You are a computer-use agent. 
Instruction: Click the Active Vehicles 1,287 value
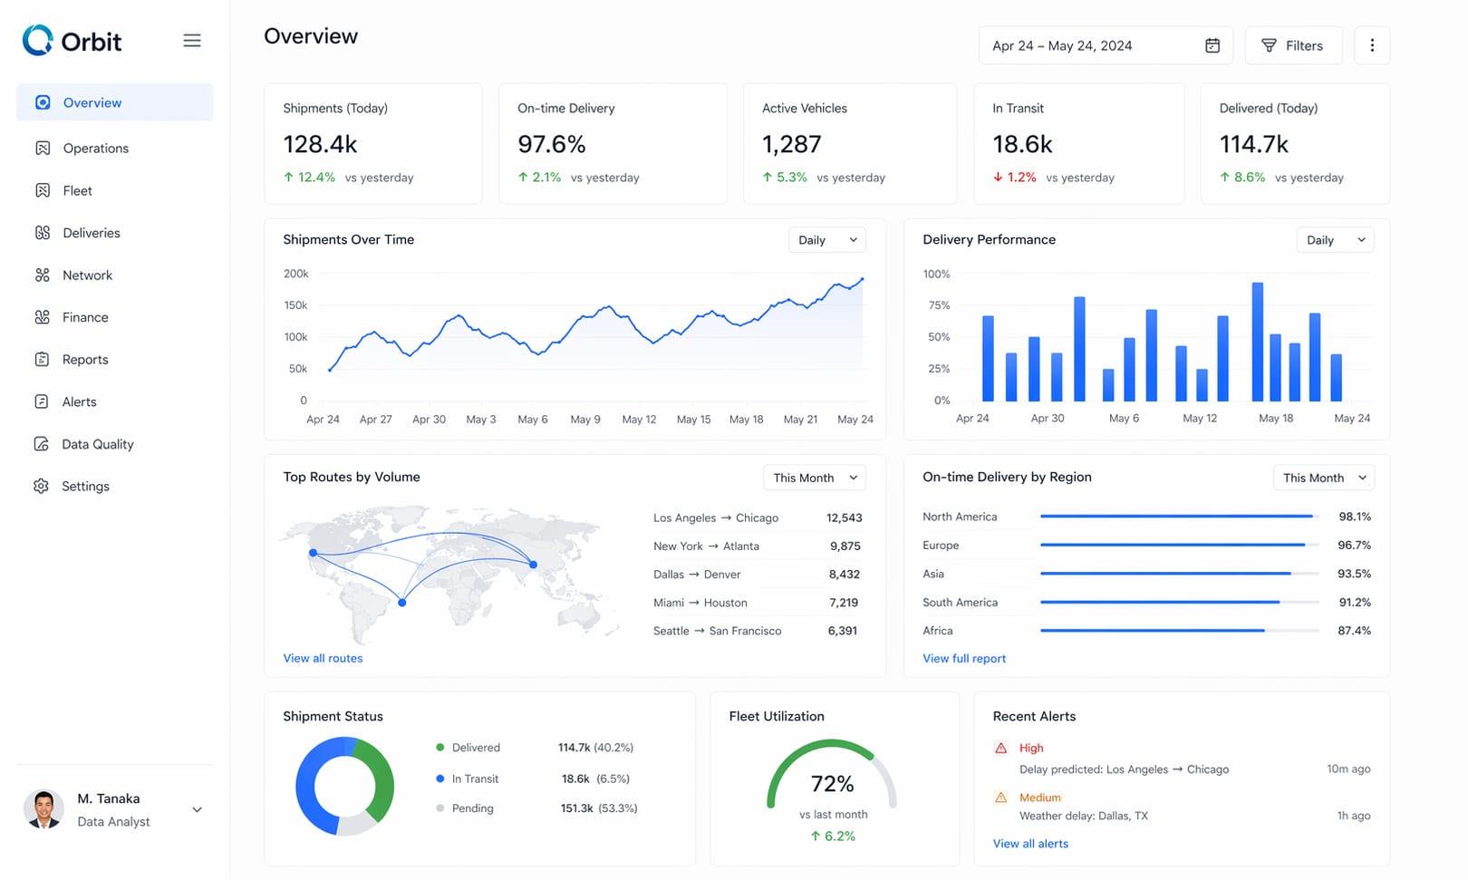click(791, 144)
